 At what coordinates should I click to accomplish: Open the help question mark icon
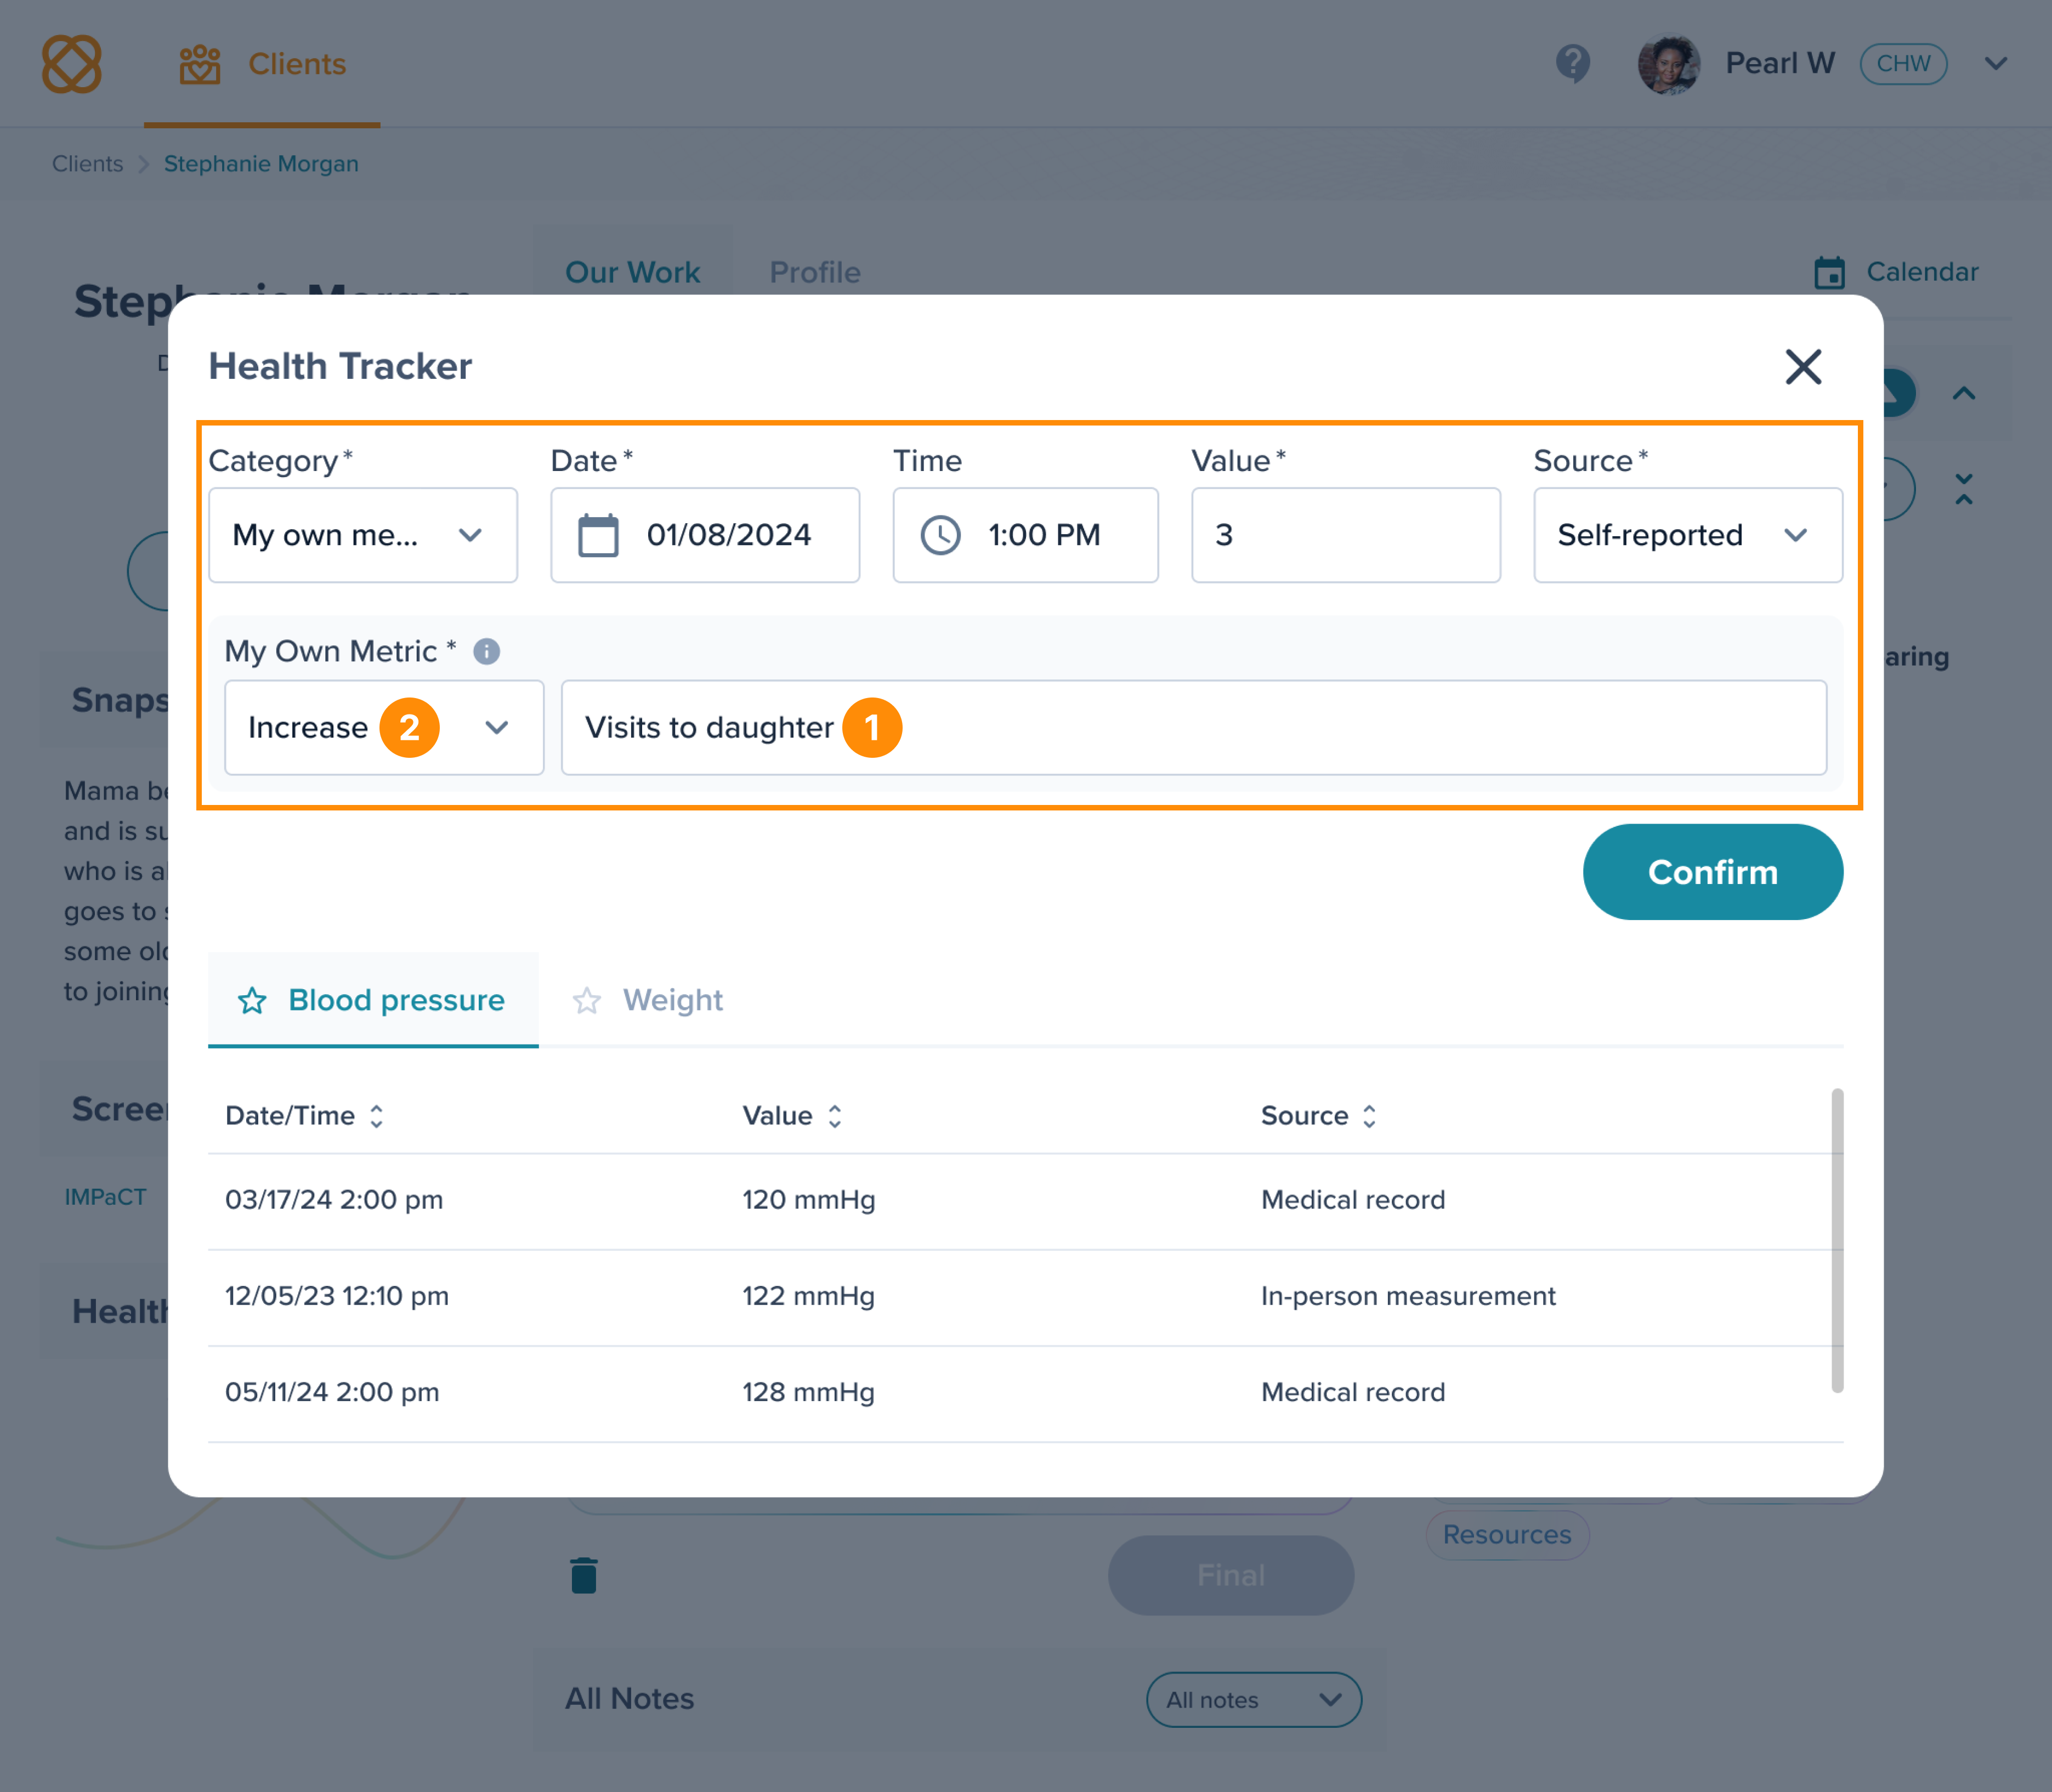[x=1573, y=64]
